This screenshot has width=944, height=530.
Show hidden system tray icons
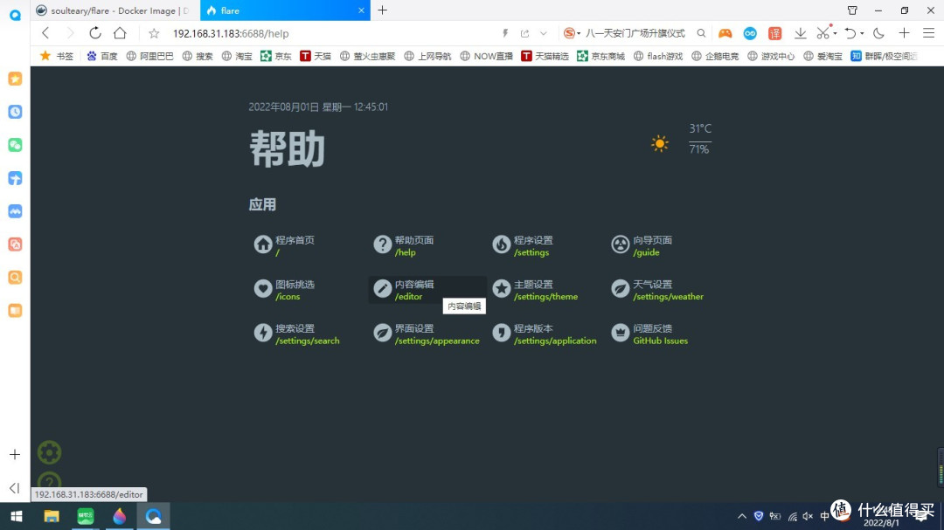pyautogui.click(x=742, y=516)
